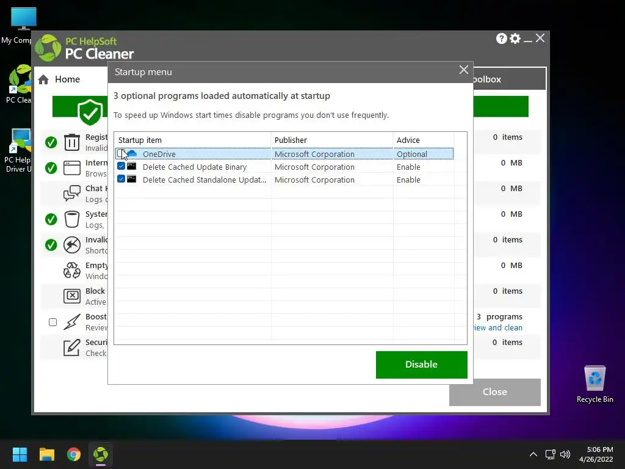Click the Internet browser window icon
The height and width of the screenshot is (469, 625).
point(72,168)
